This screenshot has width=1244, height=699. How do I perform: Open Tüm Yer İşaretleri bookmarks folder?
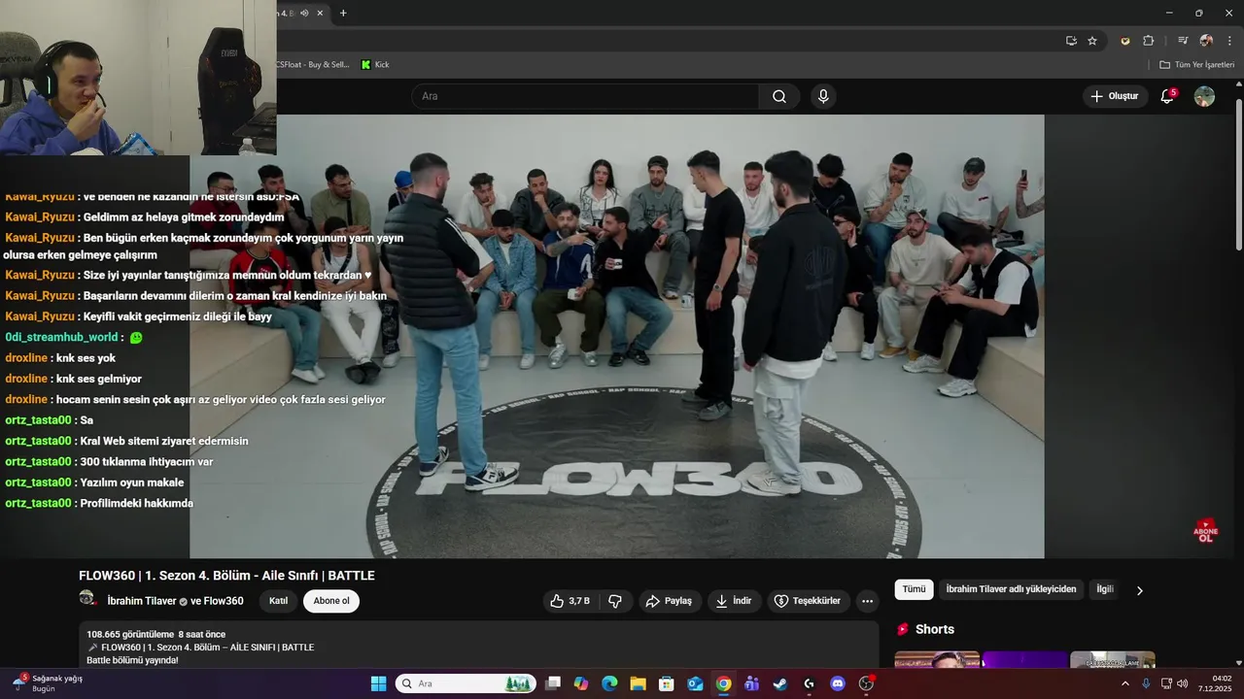point(1197,64)
